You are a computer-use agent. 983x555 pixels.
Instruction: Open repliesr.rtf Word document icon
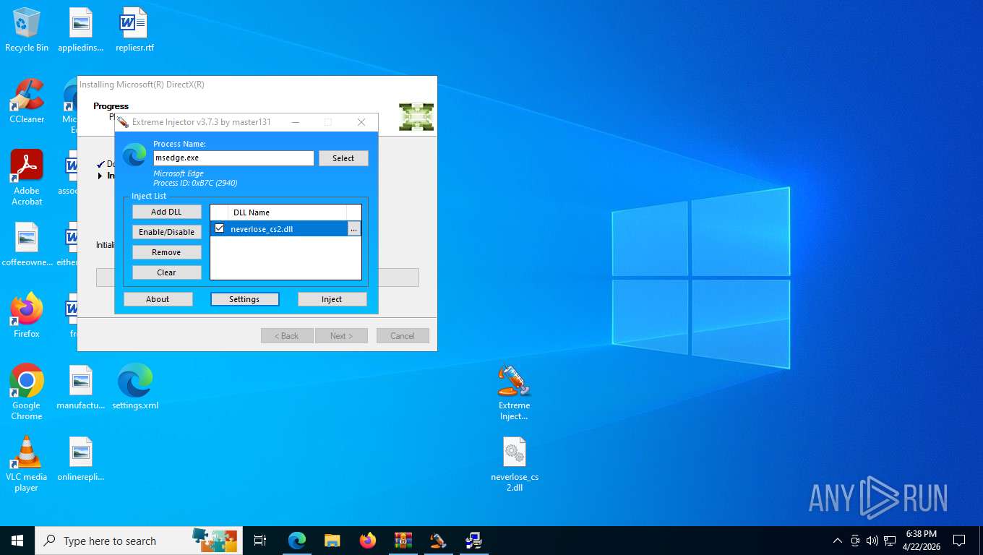tap(134, 30)
